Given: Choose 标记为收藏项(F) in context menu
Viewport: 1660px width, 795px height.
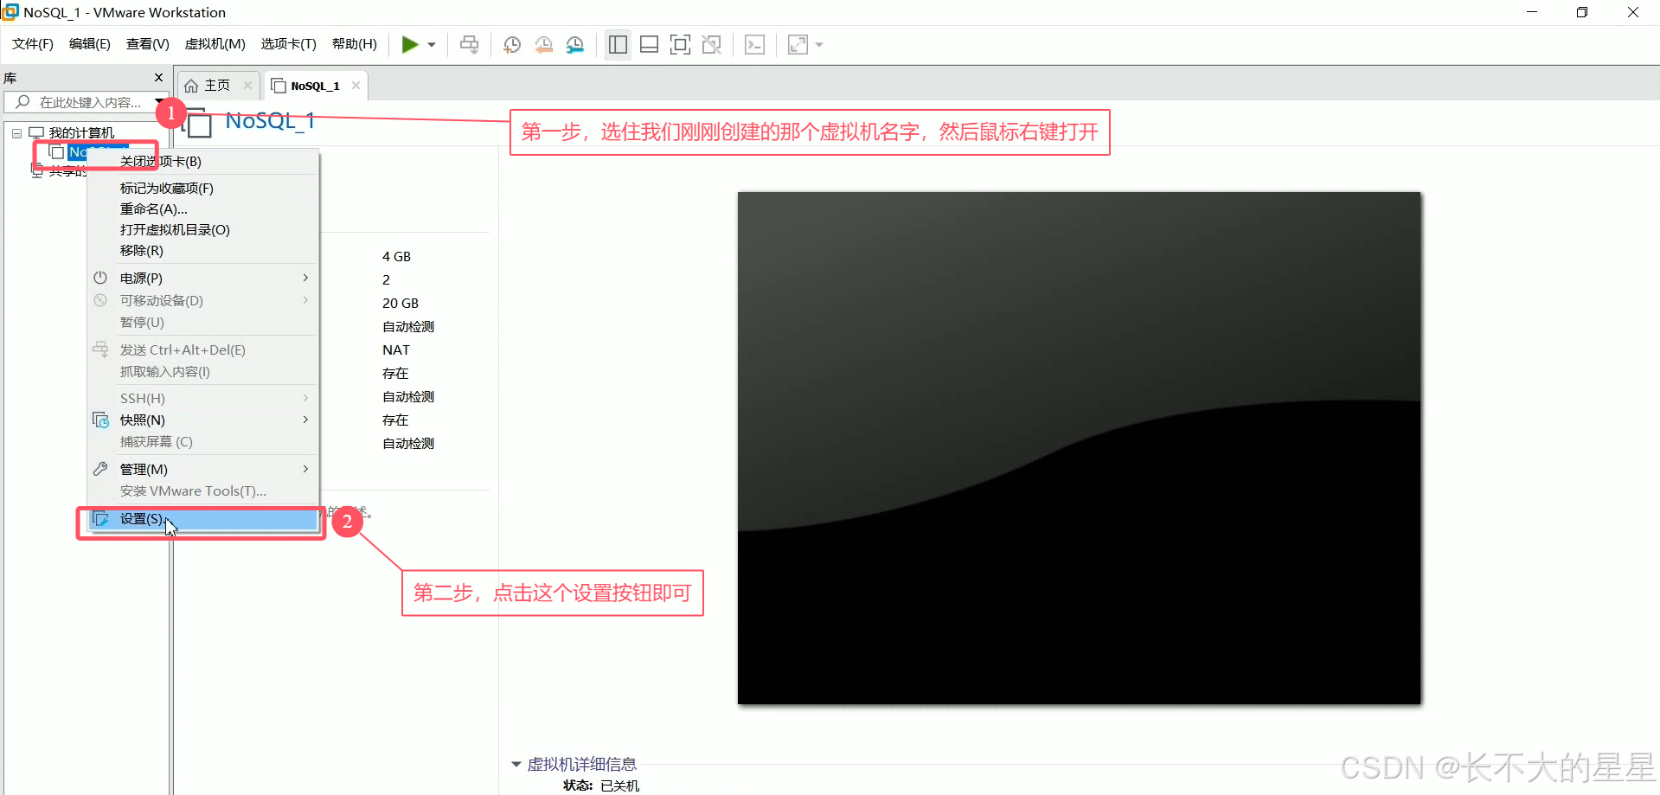Looking at the screenshot, I should point(203,189).
